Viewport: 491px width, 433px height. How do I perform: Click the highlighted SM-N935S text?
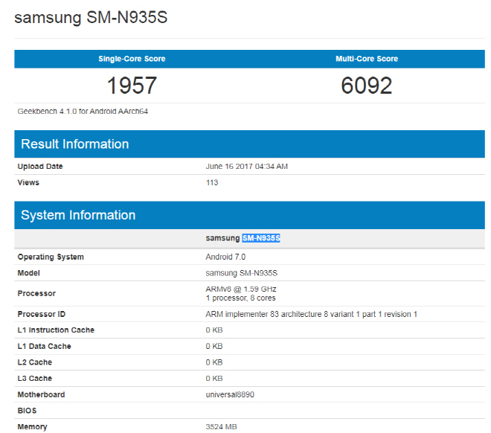coord(261,238)
